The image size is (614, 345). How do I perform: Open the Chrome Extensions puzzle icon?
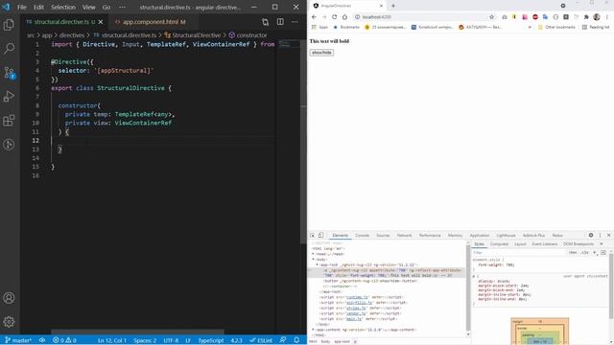[586, 17]
